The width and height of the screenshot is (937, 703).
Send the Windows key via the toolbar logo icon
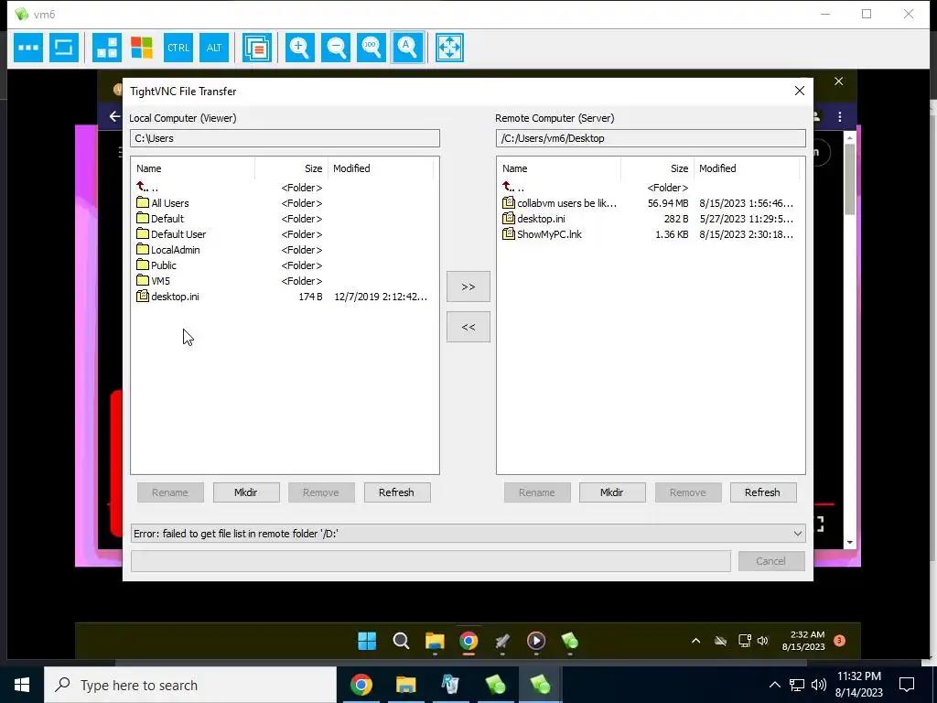[142, 48]
